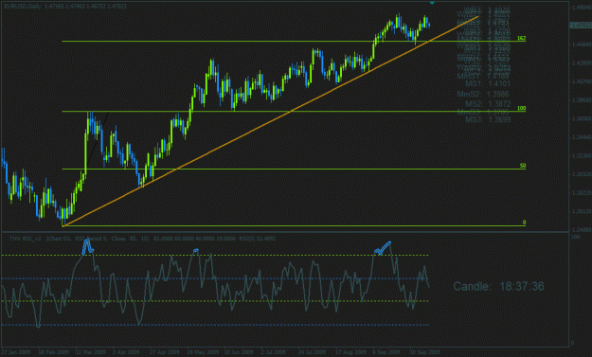Click the MmS2: 1.3986 pivot label
The image size is (592, 357).
[483, 94]
